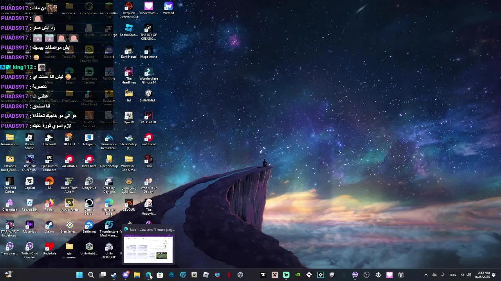Select the Marvel Rivals desktop shortcut
Screen dimensions: 501x281
click(69, 205)
